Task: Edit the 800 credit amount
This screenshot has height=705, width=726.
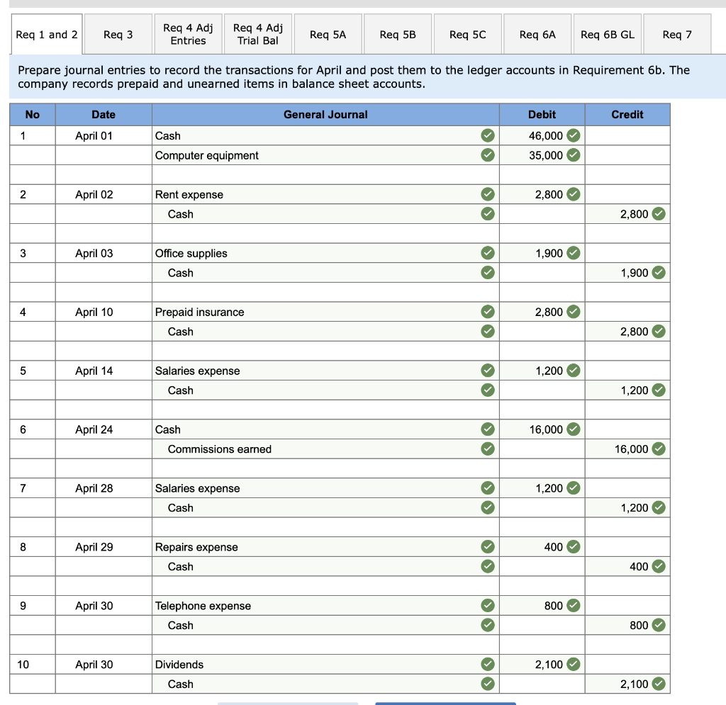Action: [627, 625]
